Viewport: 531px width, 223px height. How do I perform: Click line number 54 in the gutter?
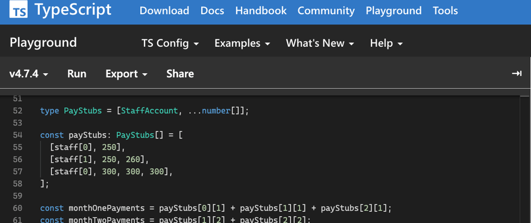point(18,135)
